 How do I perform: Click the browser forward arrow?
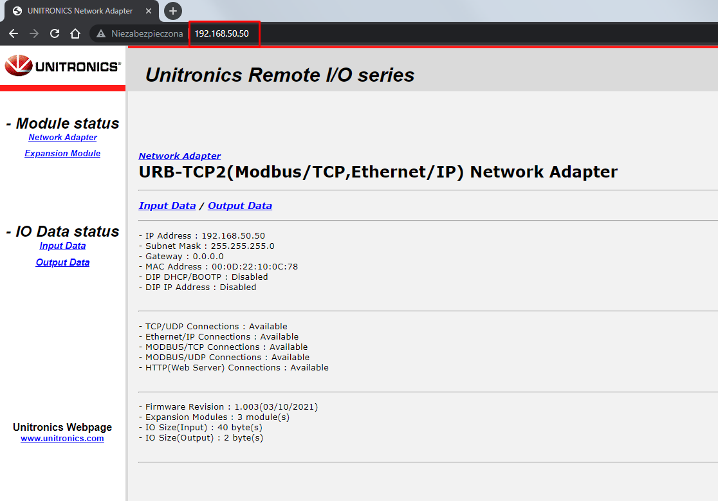click(x=34, y=33)
